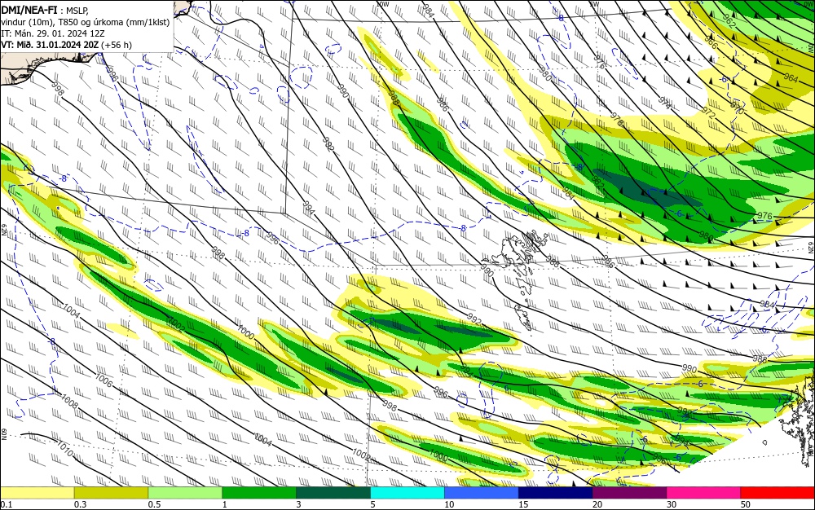Click the light yellow 0.1–0.3 legend swatch
The width and height of the screenshot is (815, 510).
pyautogui.click(x=37, y=492)
